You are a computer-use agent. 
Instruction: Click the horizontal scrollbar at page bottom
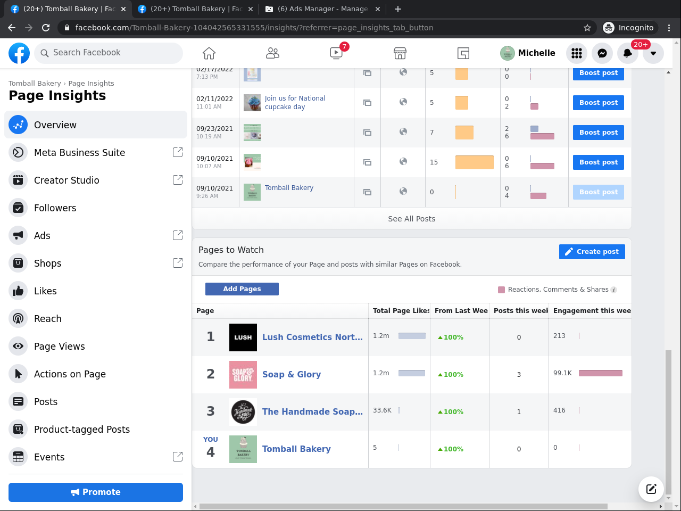click(x=403, y=506)
